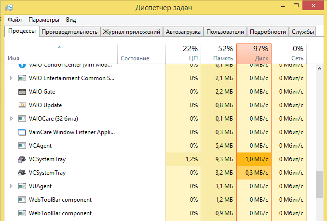Switch to the Производительность tab
This screenshot has width=327, height=221.
coord(69,32)
